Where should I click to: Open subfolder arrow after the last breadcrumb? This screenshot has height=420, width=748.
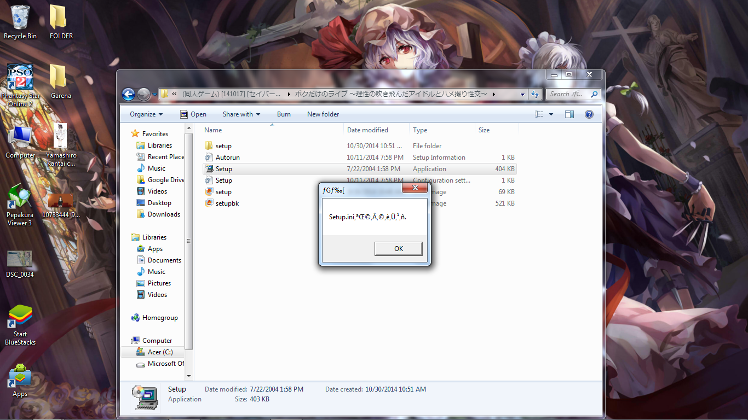tap(494, 94)
